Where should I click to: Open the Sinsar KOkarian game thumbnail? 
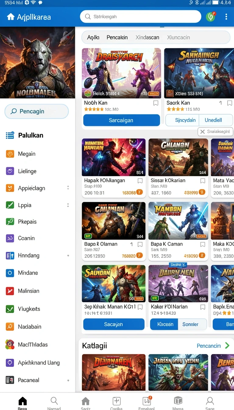[x=178, y=157]
